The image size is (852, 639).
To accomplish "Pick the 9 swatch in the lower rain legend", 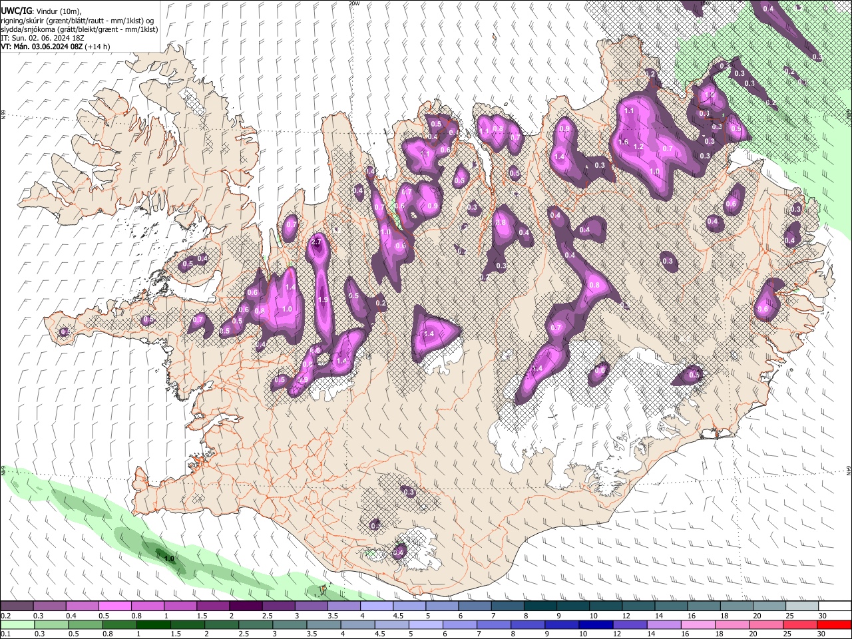I will pos(562,624).
